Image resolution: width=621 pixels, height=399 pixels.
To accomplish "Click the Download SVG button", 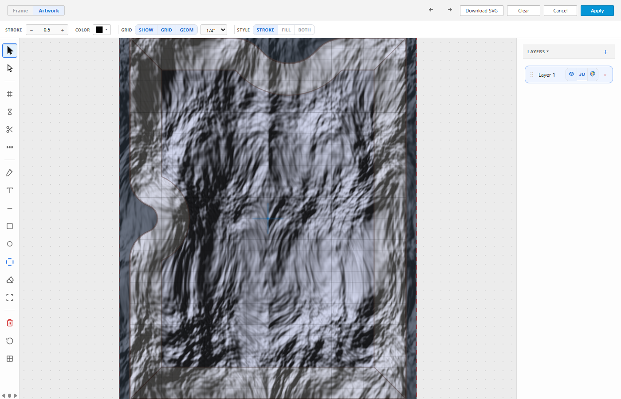I will [482, 11].
